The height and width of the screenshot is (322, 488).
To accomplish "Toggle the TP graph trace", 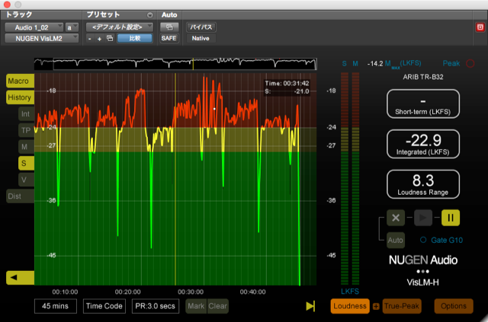I will pos(26,130).
